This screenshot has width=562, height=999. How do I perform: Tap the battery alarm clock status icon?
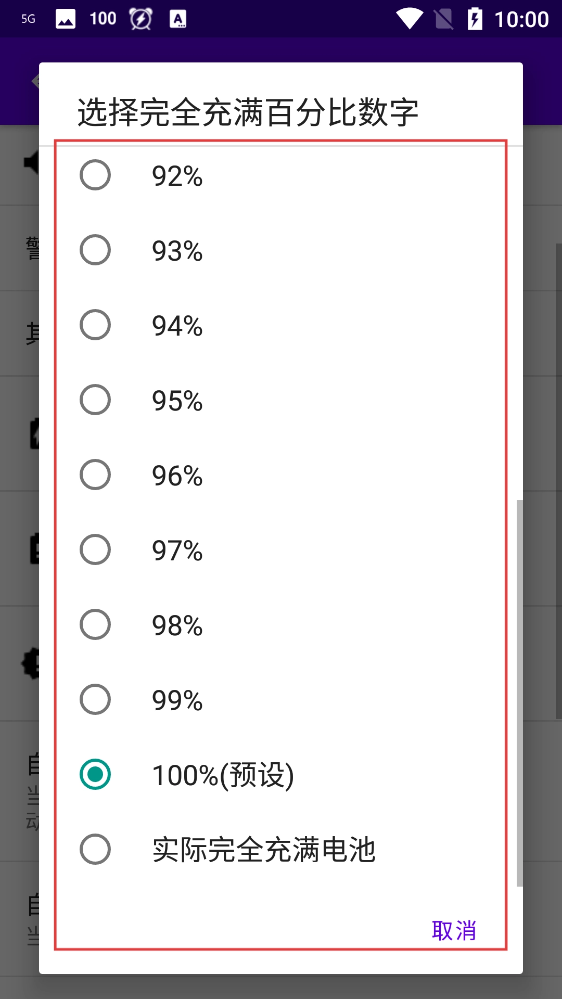tap(140, 19)
